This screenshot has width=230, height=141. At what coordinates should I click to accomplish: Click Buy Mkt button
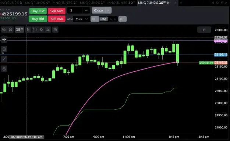point(38,11)
